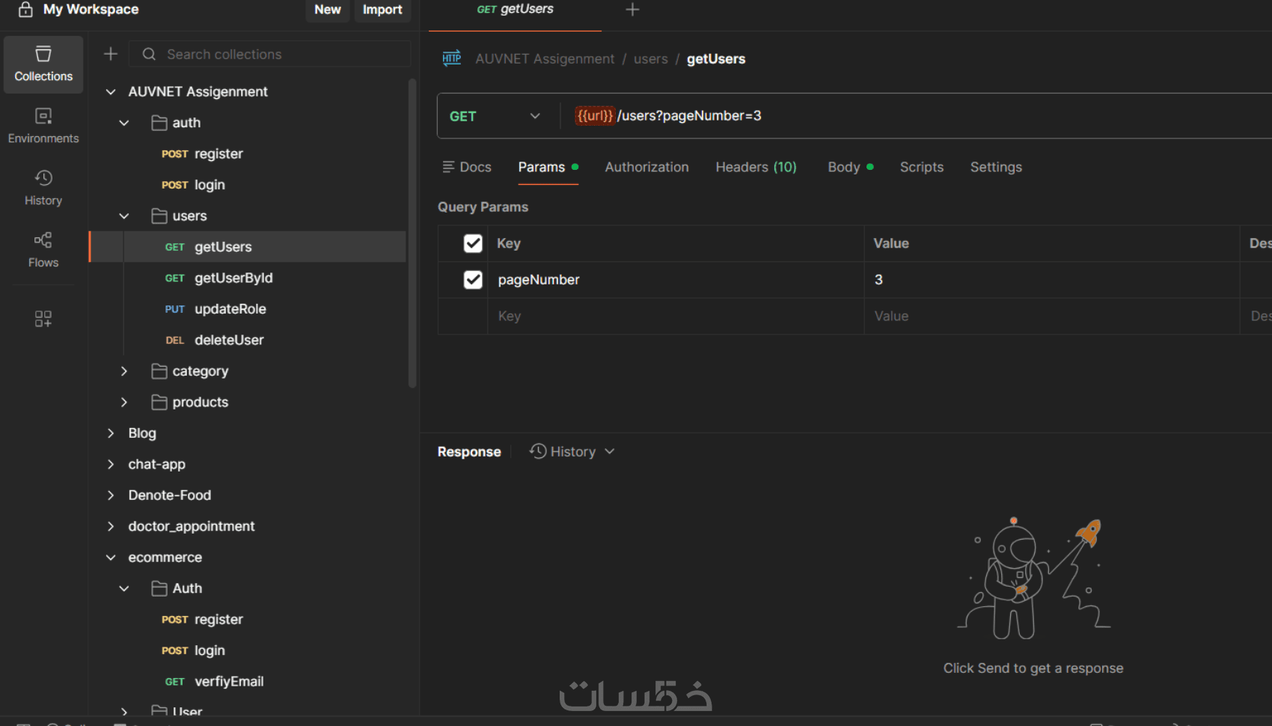This screenshot has width=1272, height=726.
Task: Open the response History dropdown
Action: pyautogui.click(x=572, y=451)
